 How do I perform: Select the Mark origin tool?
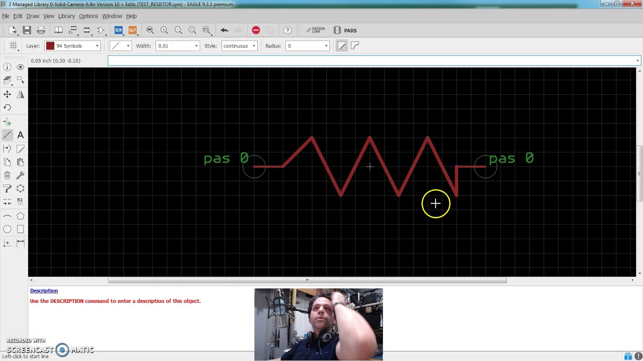click(x=7, y=243)
